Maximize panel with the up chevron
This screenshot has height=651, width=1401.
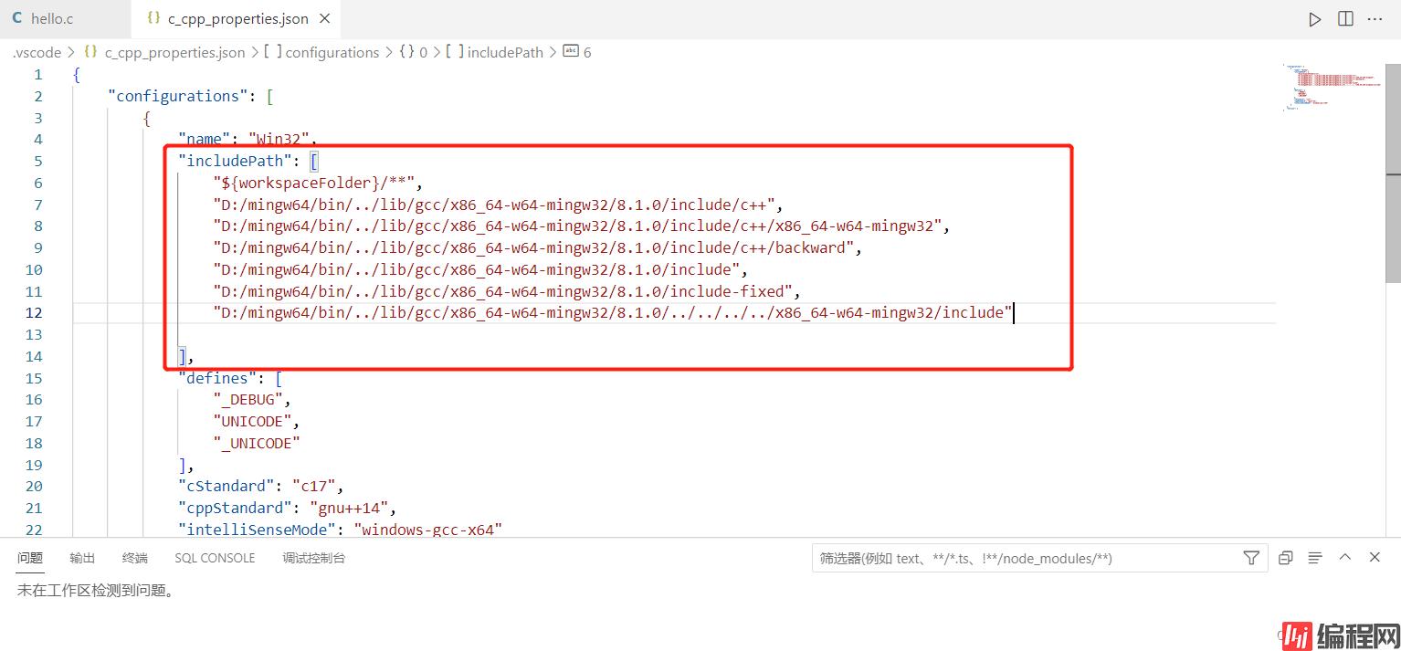click(1345, 557)
